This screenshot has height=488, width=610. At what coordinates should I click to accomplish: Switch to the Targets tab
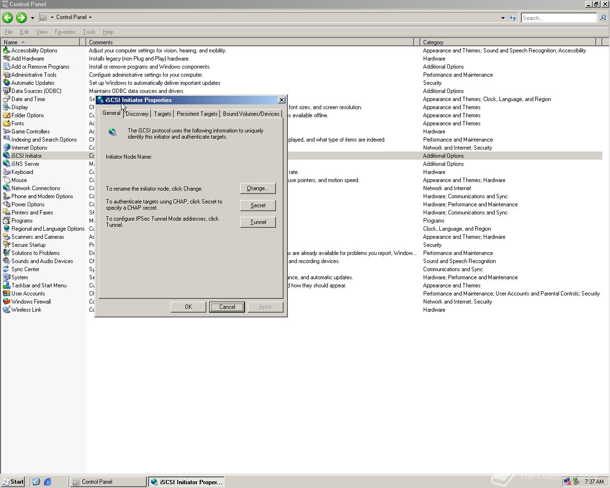coord(163,114)
